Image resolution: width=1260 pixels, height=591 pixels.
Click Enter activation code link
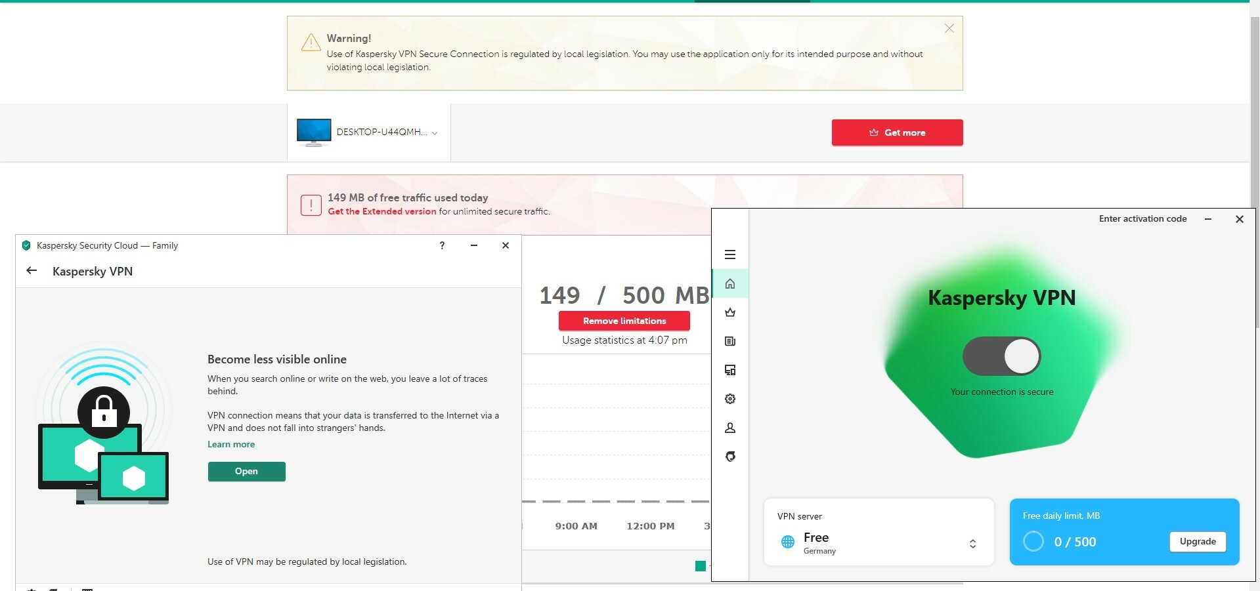click(1142, 218)
